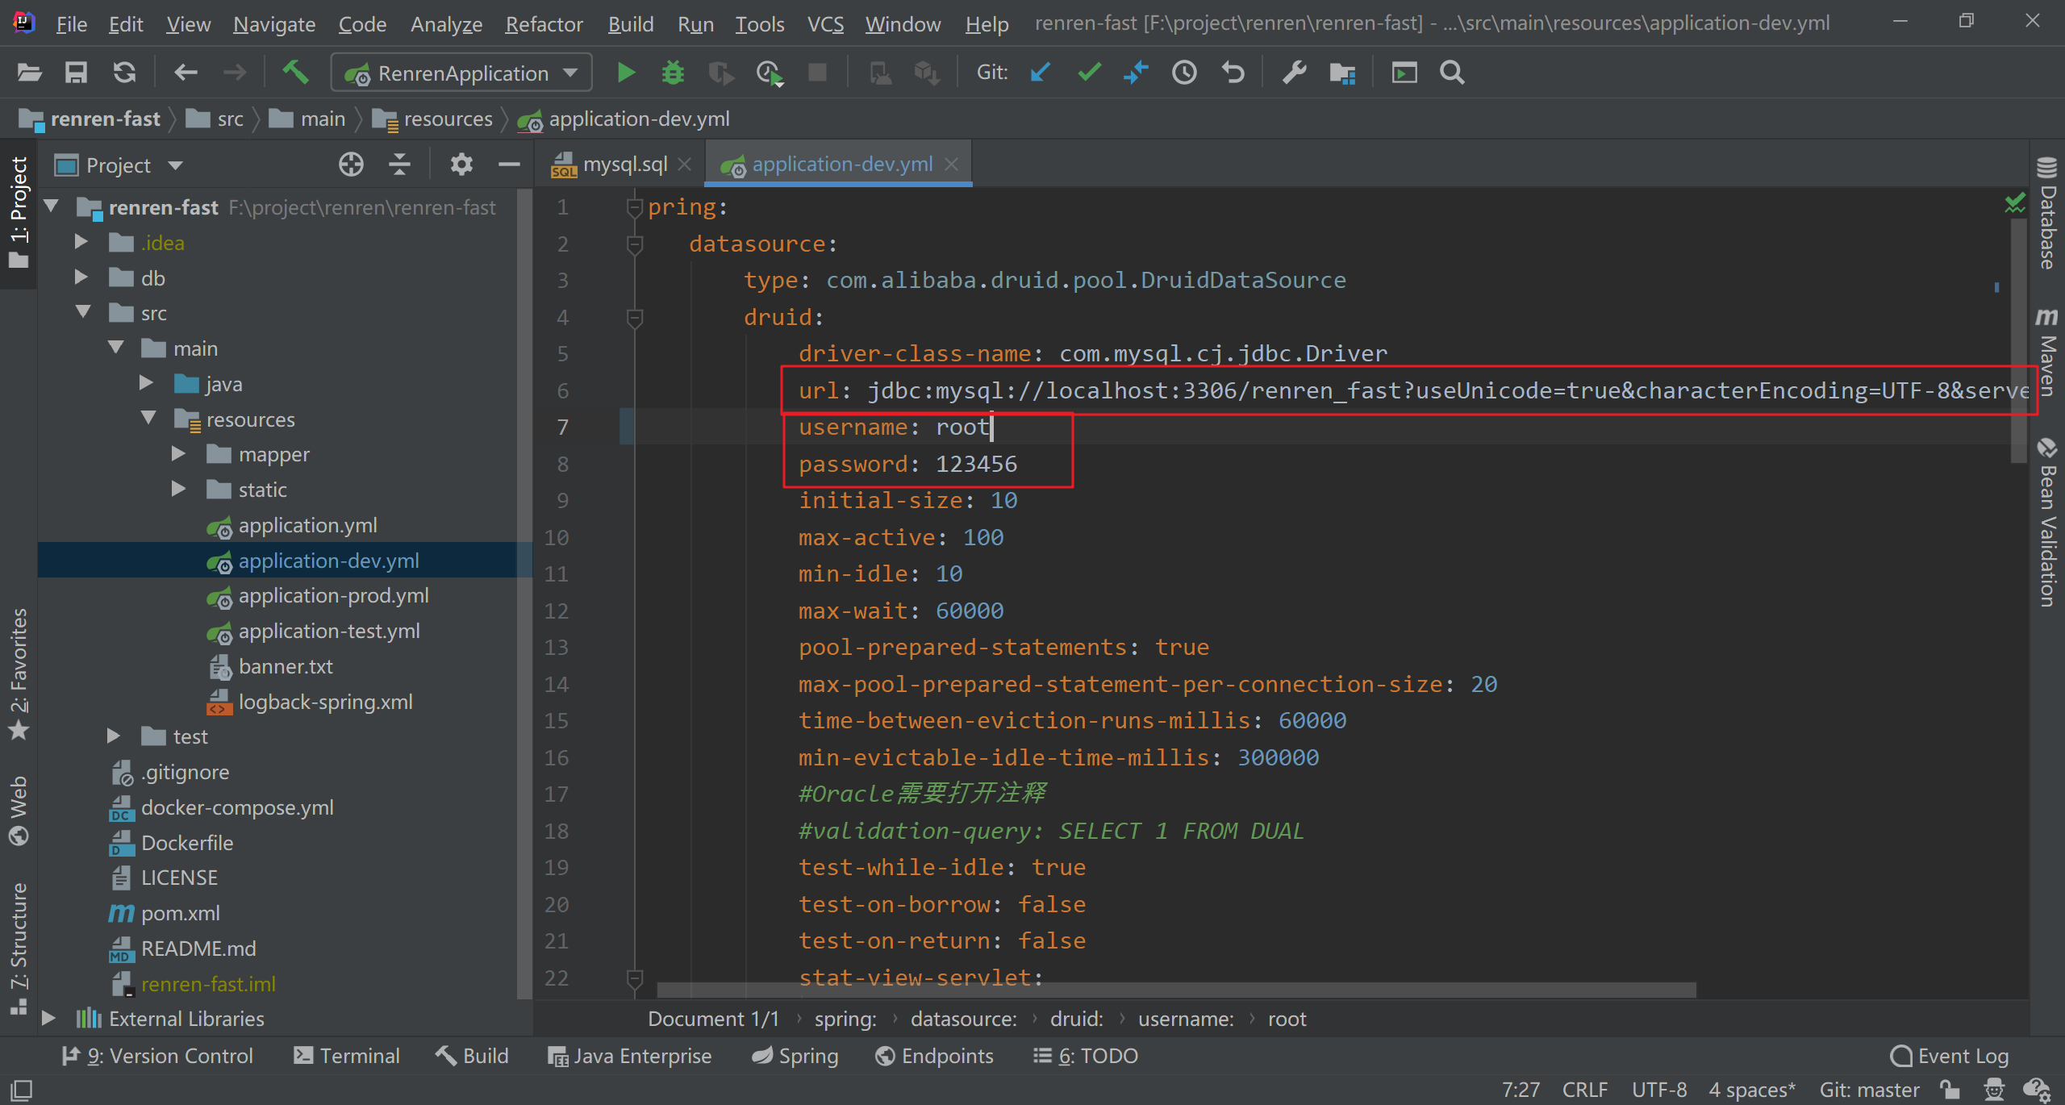Click the Git: master branch widget
Viewport: 2065px width, 1105px height.
pyautogui.click(x=1869, y=1090)
